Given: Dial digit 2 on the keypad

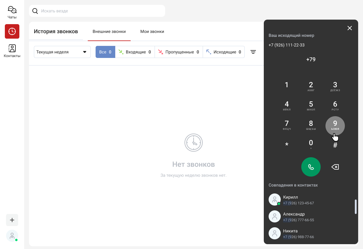Looking at the screenshot, I should (311, 87).
